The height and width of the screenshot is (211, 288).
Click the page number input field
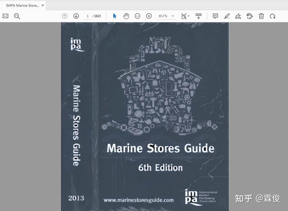pos(88,16)
